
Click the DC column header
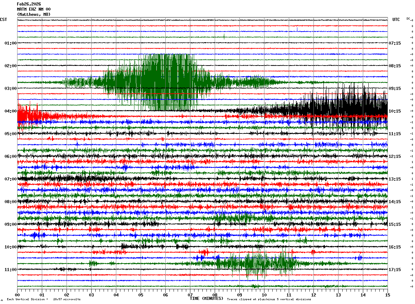pos(408,19)
